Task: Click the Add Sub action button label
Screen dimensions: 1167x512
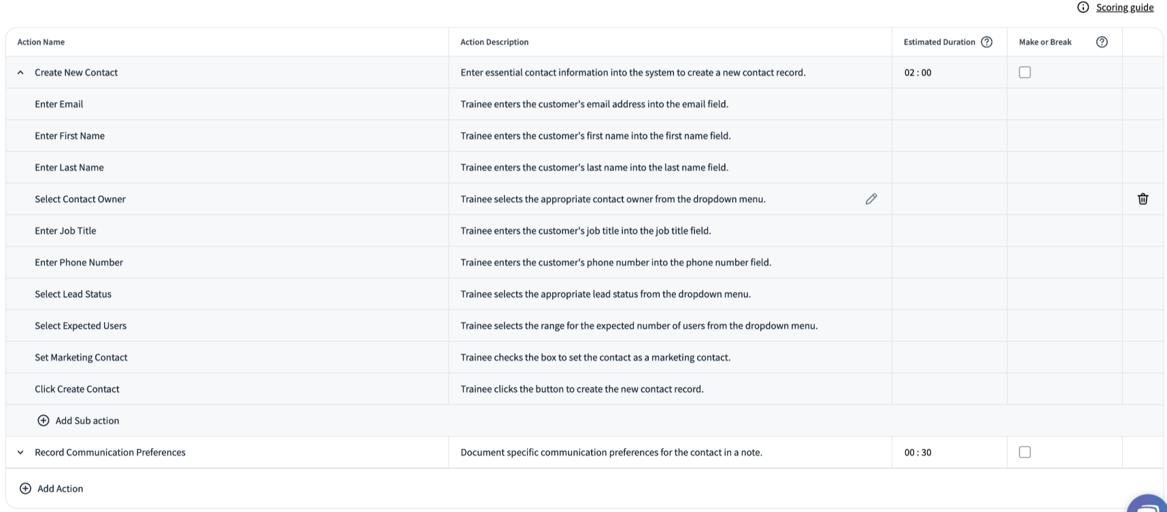Action: pos(87,420)
